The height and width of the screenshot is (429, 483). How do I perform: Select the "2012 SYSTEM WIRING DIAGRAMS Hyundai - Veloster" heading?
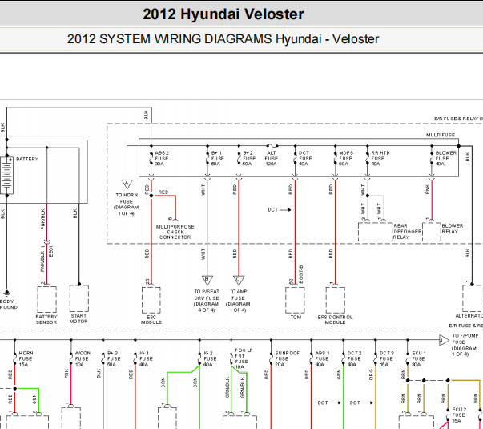[223, 39]
